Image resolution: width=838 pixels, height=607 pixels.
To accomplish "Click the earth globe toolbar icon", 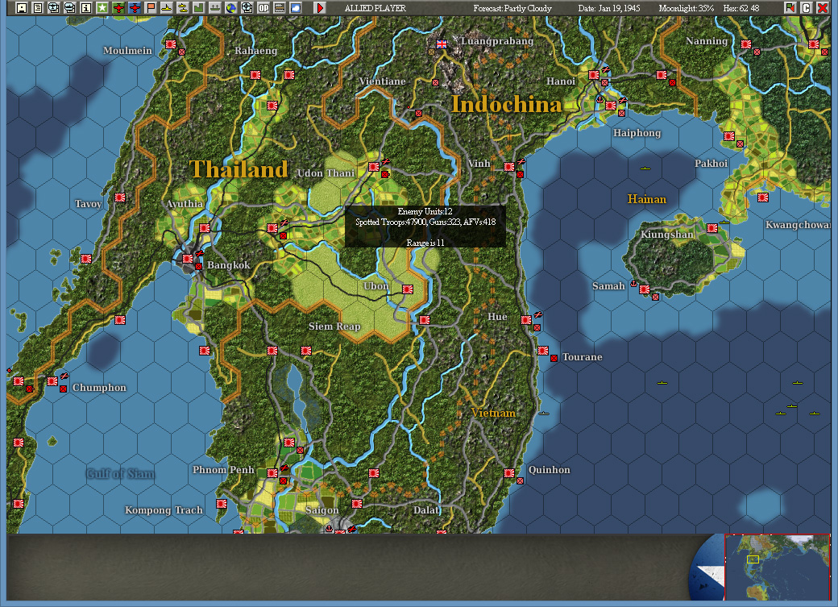I will tap(231, 8).
